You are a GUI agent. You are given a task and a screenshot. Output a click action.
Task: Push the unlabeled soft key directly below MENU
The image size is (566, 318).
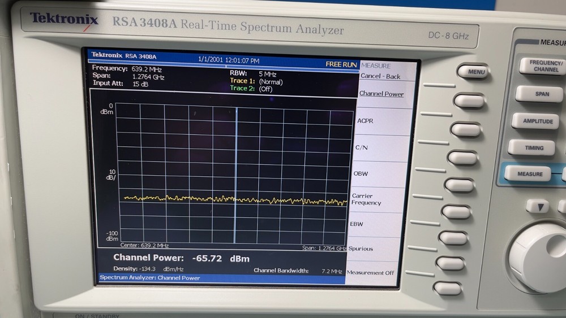pyautogui.click(x=469, y=101)
